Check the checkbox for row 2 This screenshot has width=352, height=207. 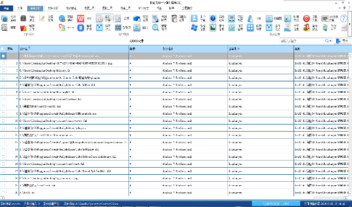coord(3,63)
